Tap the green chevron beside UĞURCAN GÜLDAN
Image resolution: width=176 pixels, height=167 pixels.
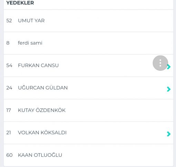(x=169, y=89)
